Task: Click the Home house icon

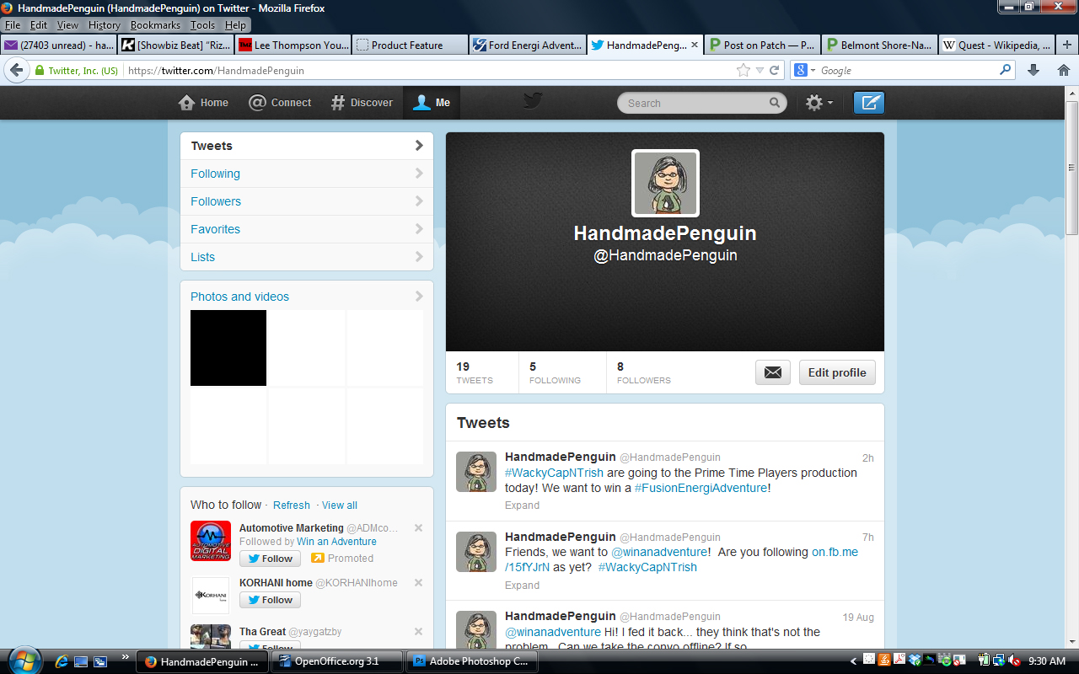Action: point(187,103)
